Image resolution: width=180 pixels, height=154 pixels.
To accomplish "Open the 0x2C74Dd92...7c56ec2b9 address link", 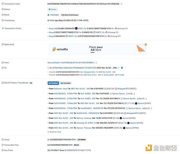I will click(x=65, y=103).
